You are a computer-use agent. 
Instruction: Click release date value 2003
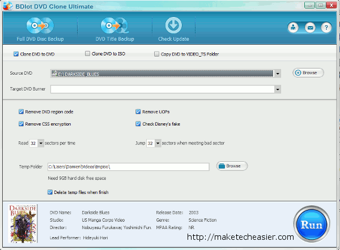pos(194,213)
